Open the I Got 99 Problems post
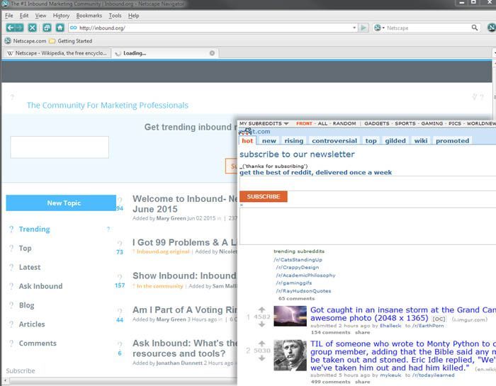 185,242
